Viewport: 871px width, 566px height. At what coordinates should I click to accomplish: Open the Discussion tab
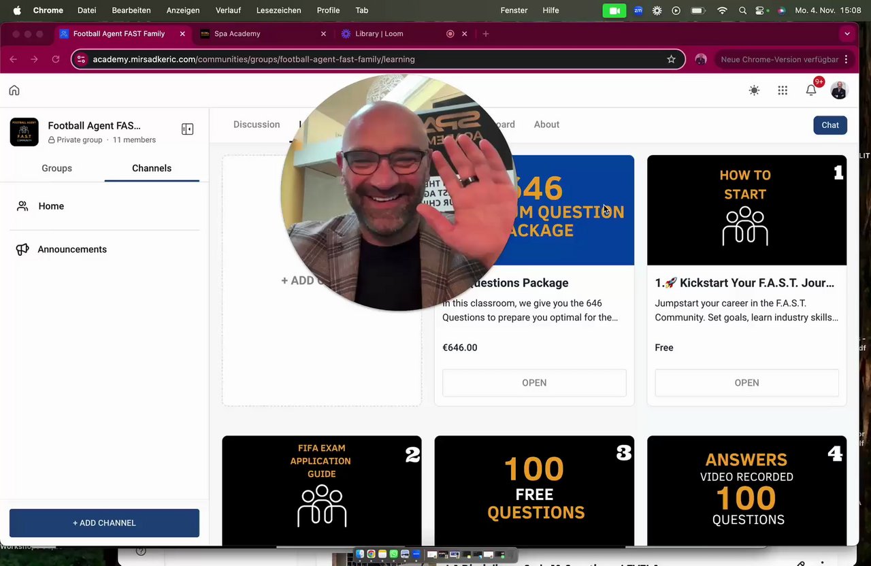pyautogui.click(x=257, y=124)
